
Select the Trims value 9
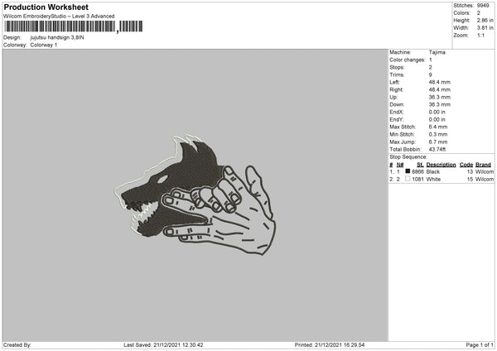click(431, 75)
